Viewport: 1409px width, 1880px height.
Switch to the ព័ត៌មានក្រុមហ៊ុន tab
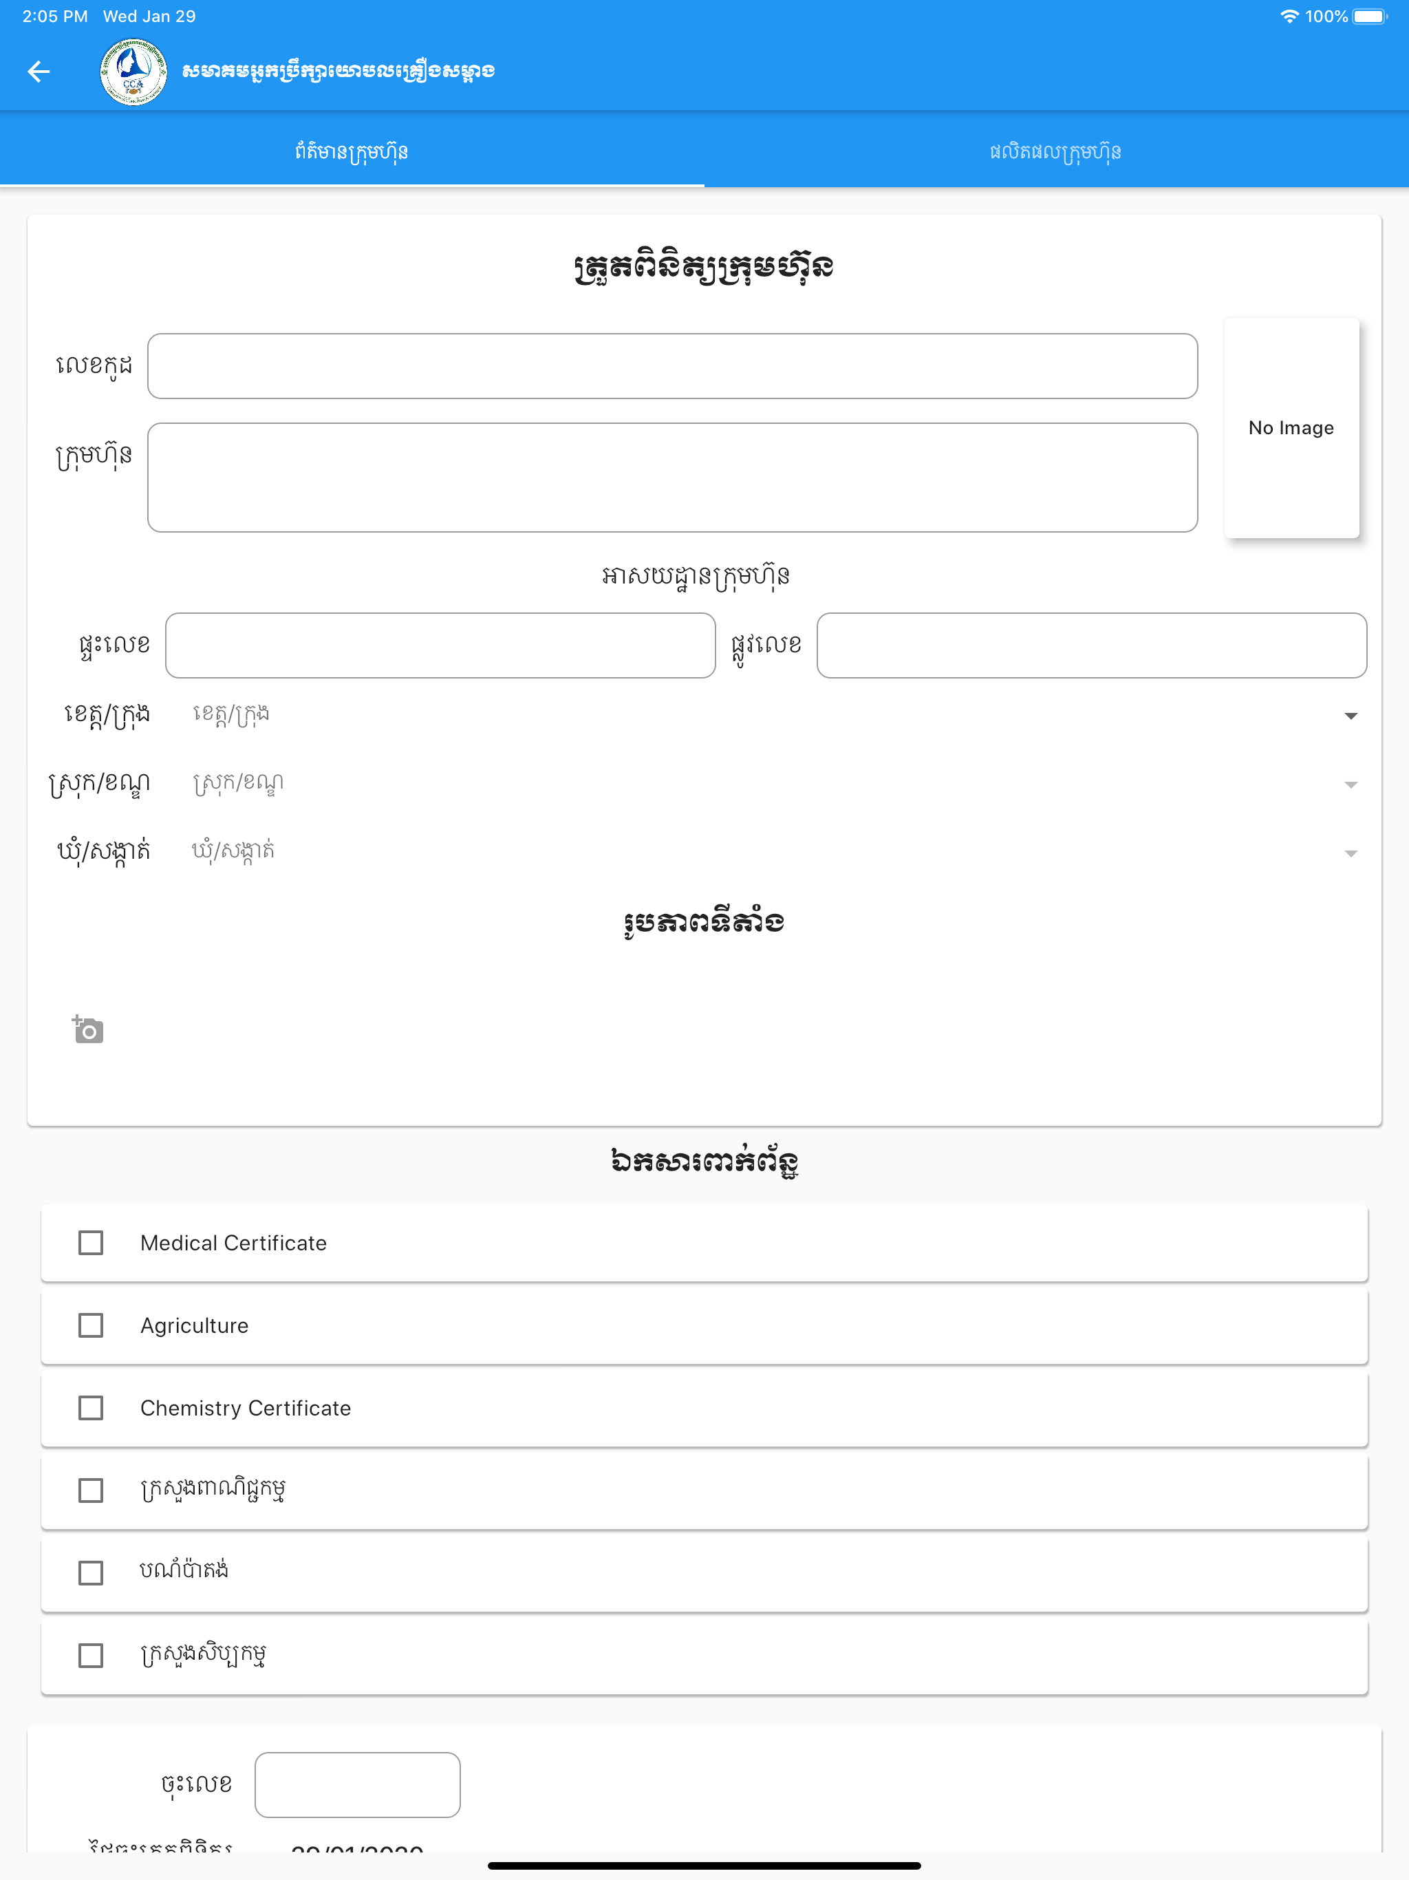(352, 151)
